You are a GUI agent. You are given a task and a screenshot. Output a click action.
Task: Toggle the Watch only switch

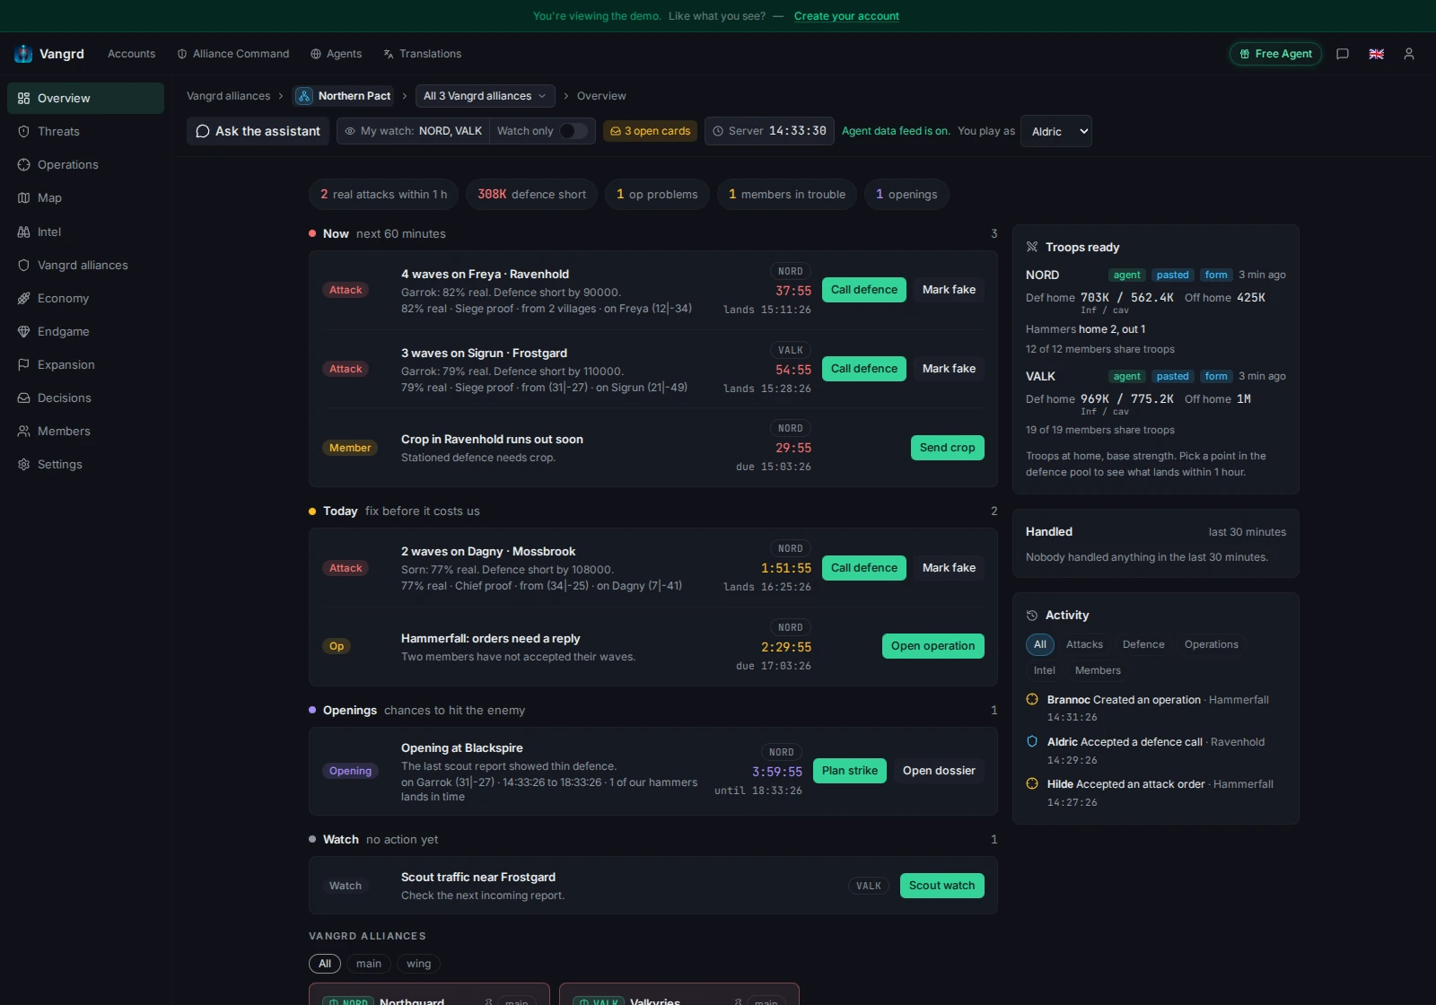pyautogui.click(x=573, y=131)
